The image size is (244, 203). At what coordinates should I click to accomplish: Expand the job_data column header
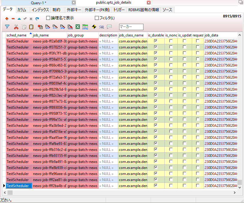pos(213,35)
